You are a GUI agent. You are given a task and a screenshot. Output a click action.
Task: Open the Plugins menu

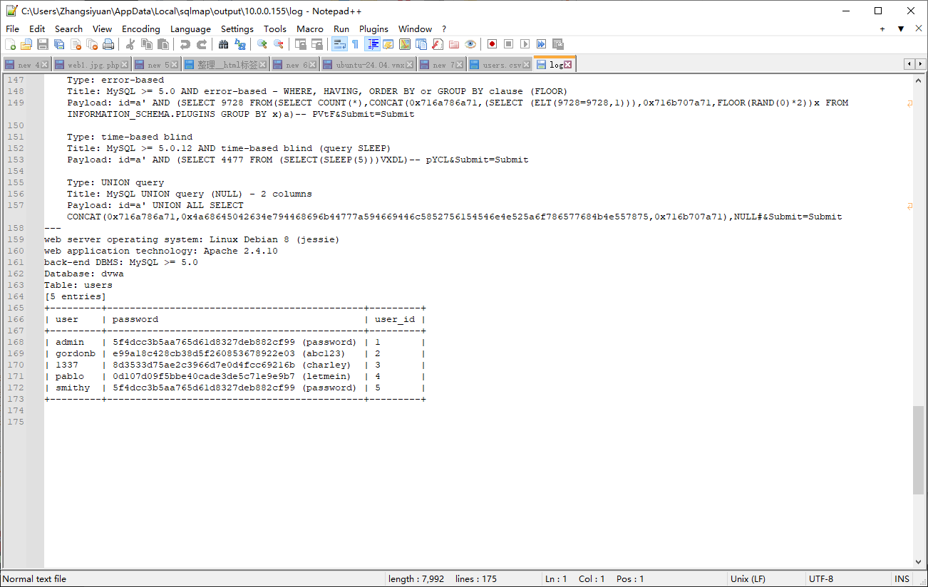click(373, 28)
